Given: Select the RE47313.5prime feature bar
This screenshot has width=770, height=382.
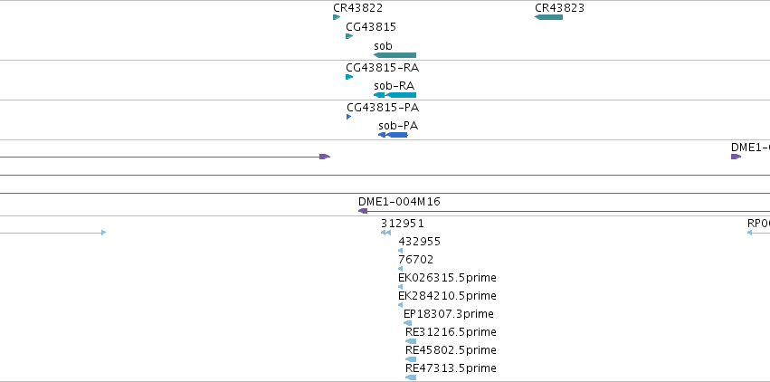Looking at the screenshot, I should click(411, 377).
